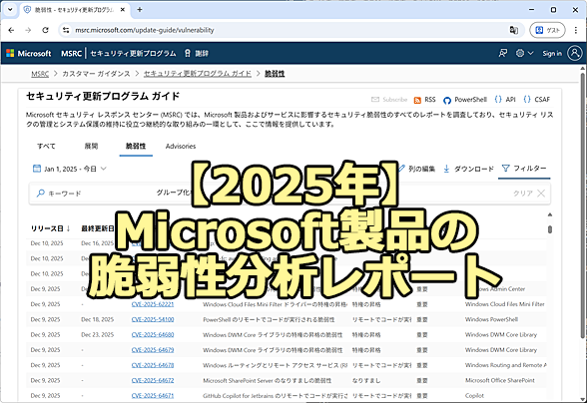This screenshot has height=403, width=587.
Task: Click the user avatar icon
Action: tap(575, 53)
